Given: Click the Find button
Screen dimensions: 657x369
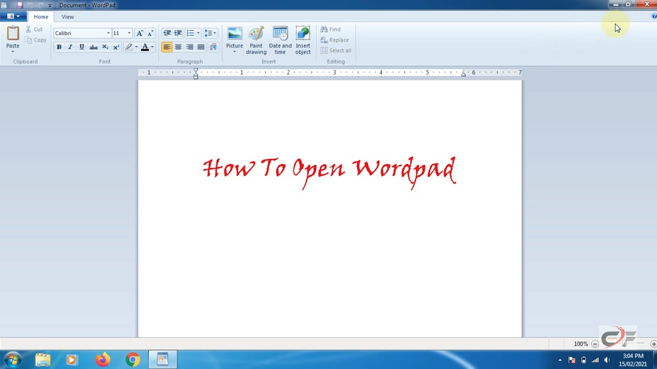Looking at the screenshot, I should point(331,29).
